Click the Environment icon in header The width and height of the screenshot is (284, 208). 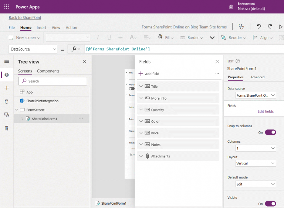click(231, 7)
